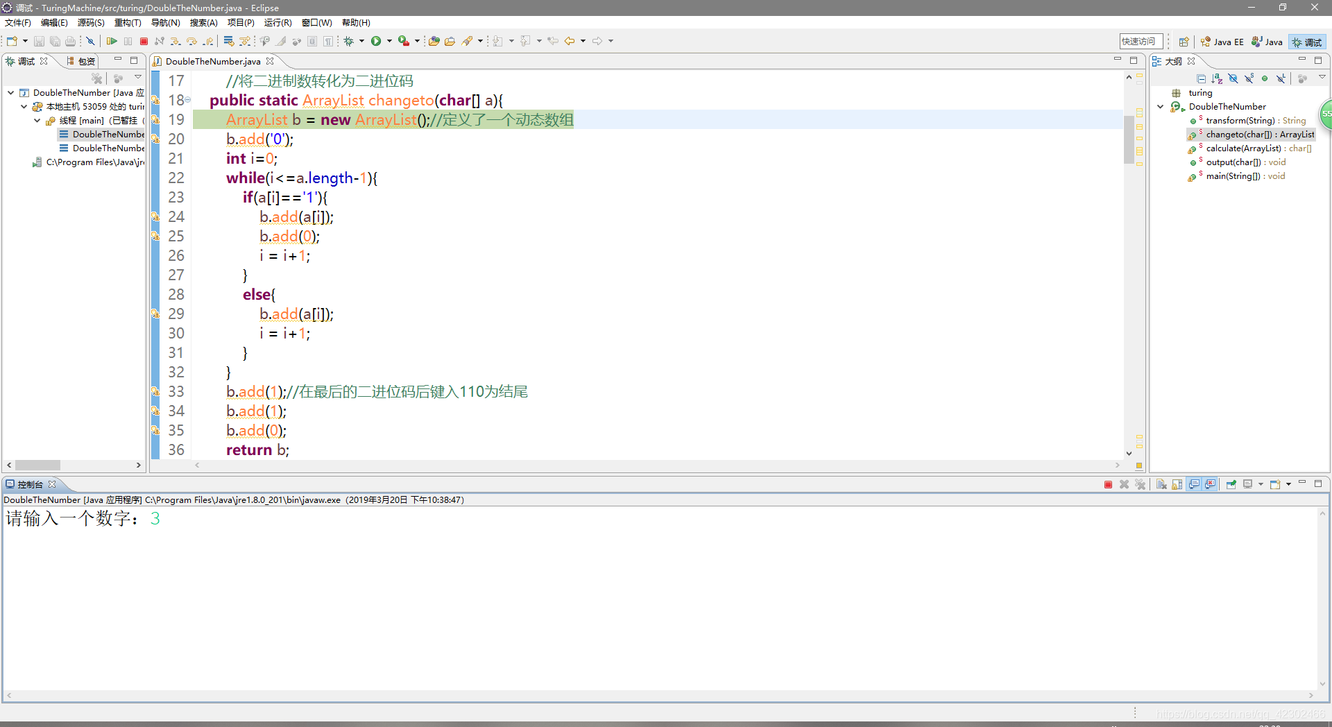Click the Step Over toolbar icon

click(192, 42)
